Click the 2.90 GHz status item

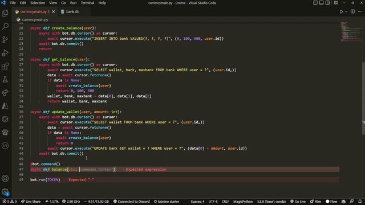[71, 202]
